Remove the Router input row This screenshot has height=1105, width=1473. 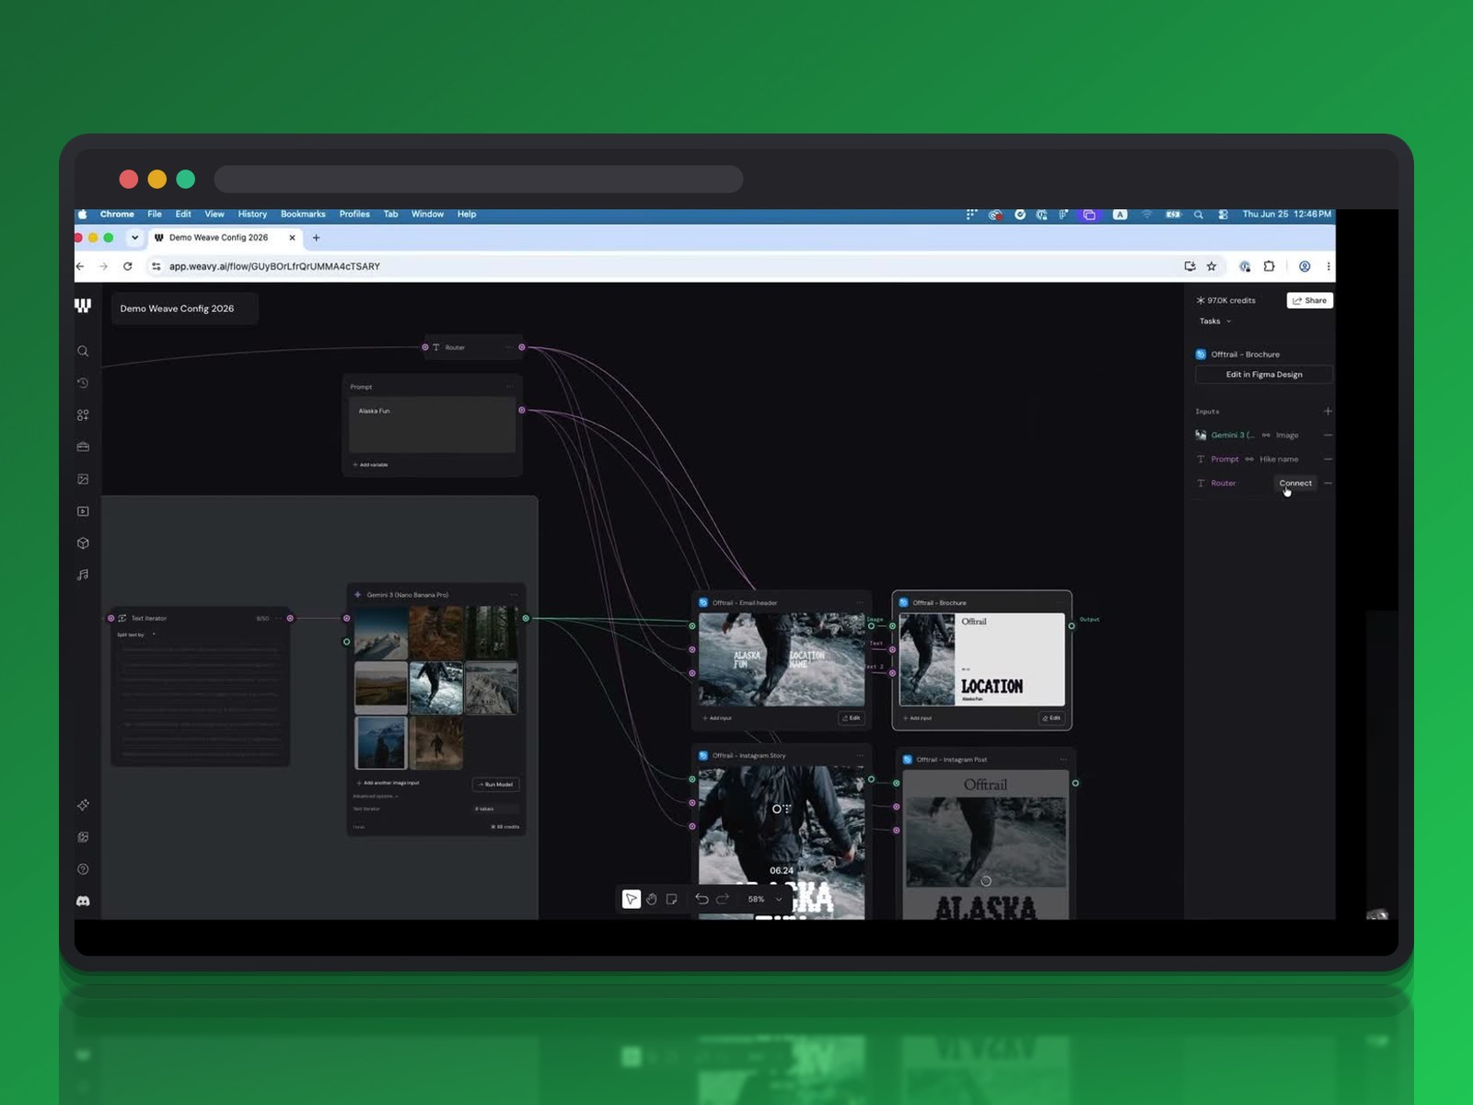1328,483
